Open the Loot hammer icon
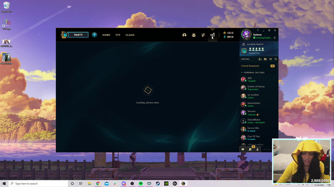334x187 pixels. coord(203,35)
